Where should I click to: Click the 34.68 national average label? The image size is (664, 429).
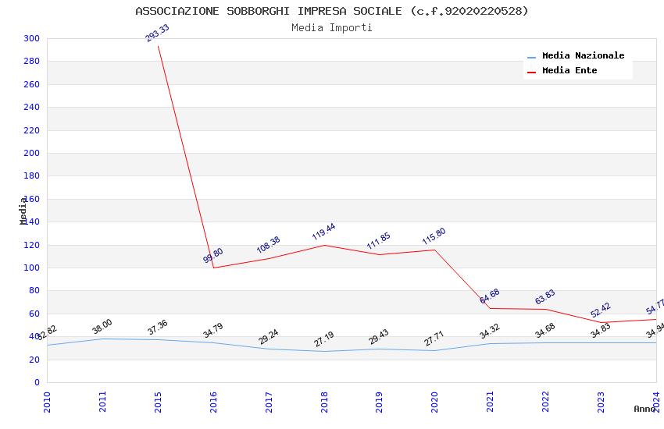click(545, 331)
